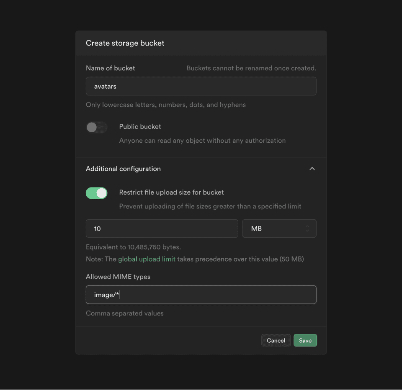
Task: Click the unit selector stepper arrows
Action: pyautogui.click(x=307, y=228)
